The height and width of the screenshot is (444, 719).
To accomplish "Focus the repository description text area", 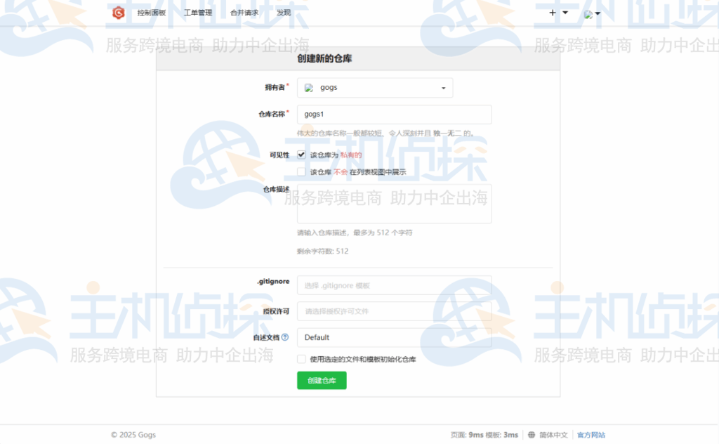I will [395, 204].
